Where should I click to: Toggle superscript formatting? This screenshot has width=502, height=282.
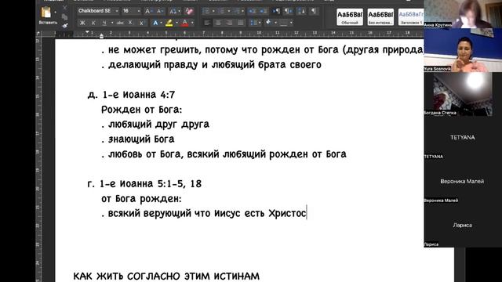(x=141, y=23)
